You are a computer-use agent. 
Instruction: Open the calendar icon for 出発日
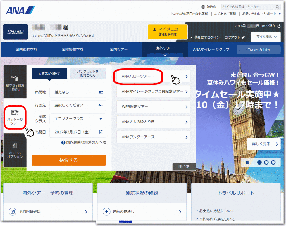[101, 132]
